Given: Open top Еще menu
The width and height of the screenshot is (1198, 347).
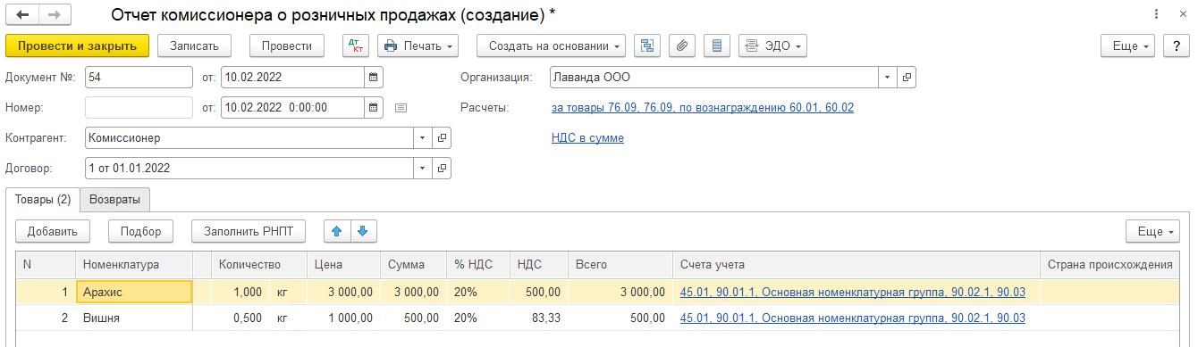Looking at the screenshot, I should [1127, 45].
